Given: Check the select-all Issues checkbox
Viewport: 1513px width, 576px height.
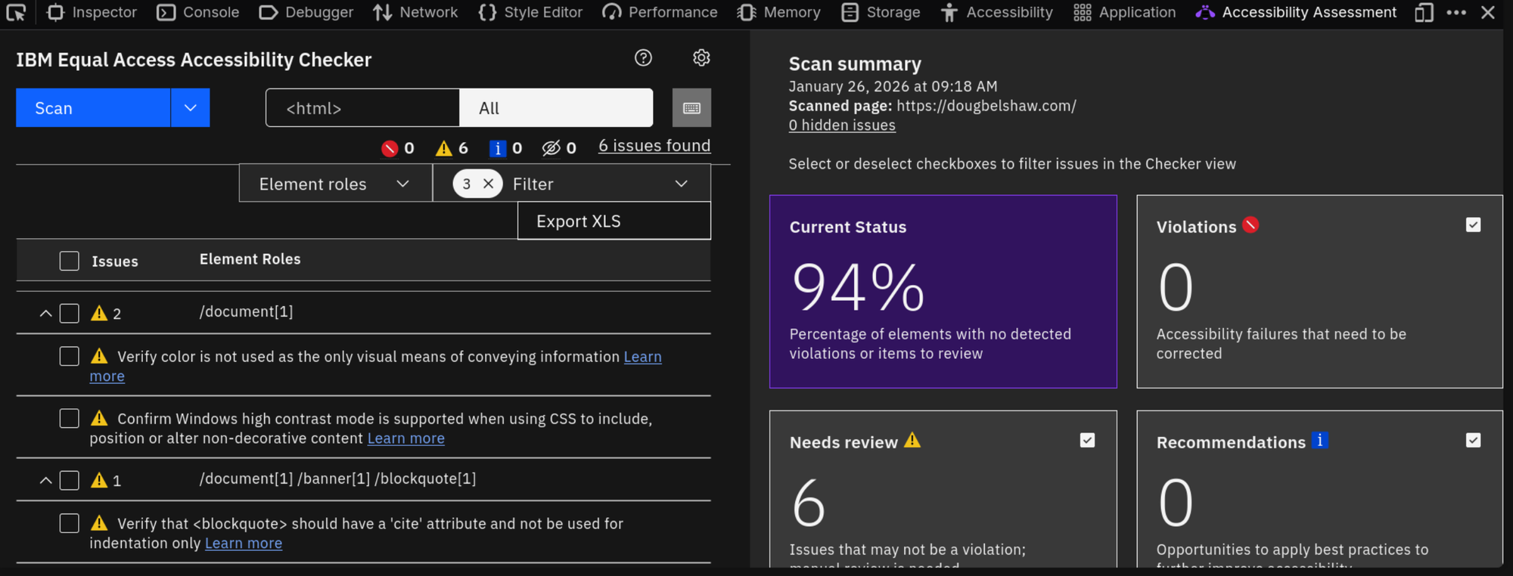Looking at the screenshot, I should (70, 261).
